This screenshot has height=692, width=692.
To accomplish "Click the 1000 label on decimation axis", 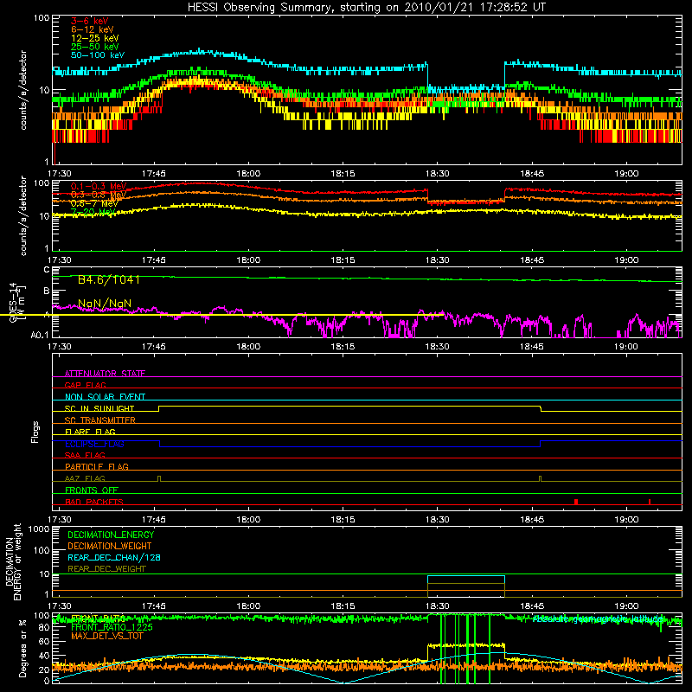I will point(38,529).
